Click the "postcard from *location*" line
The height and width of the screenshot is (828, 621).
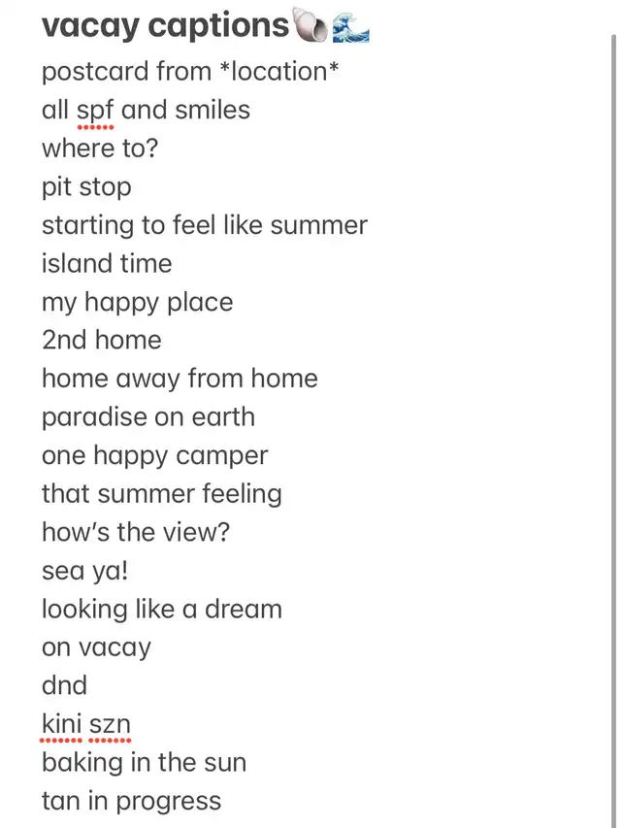(189, 72)
